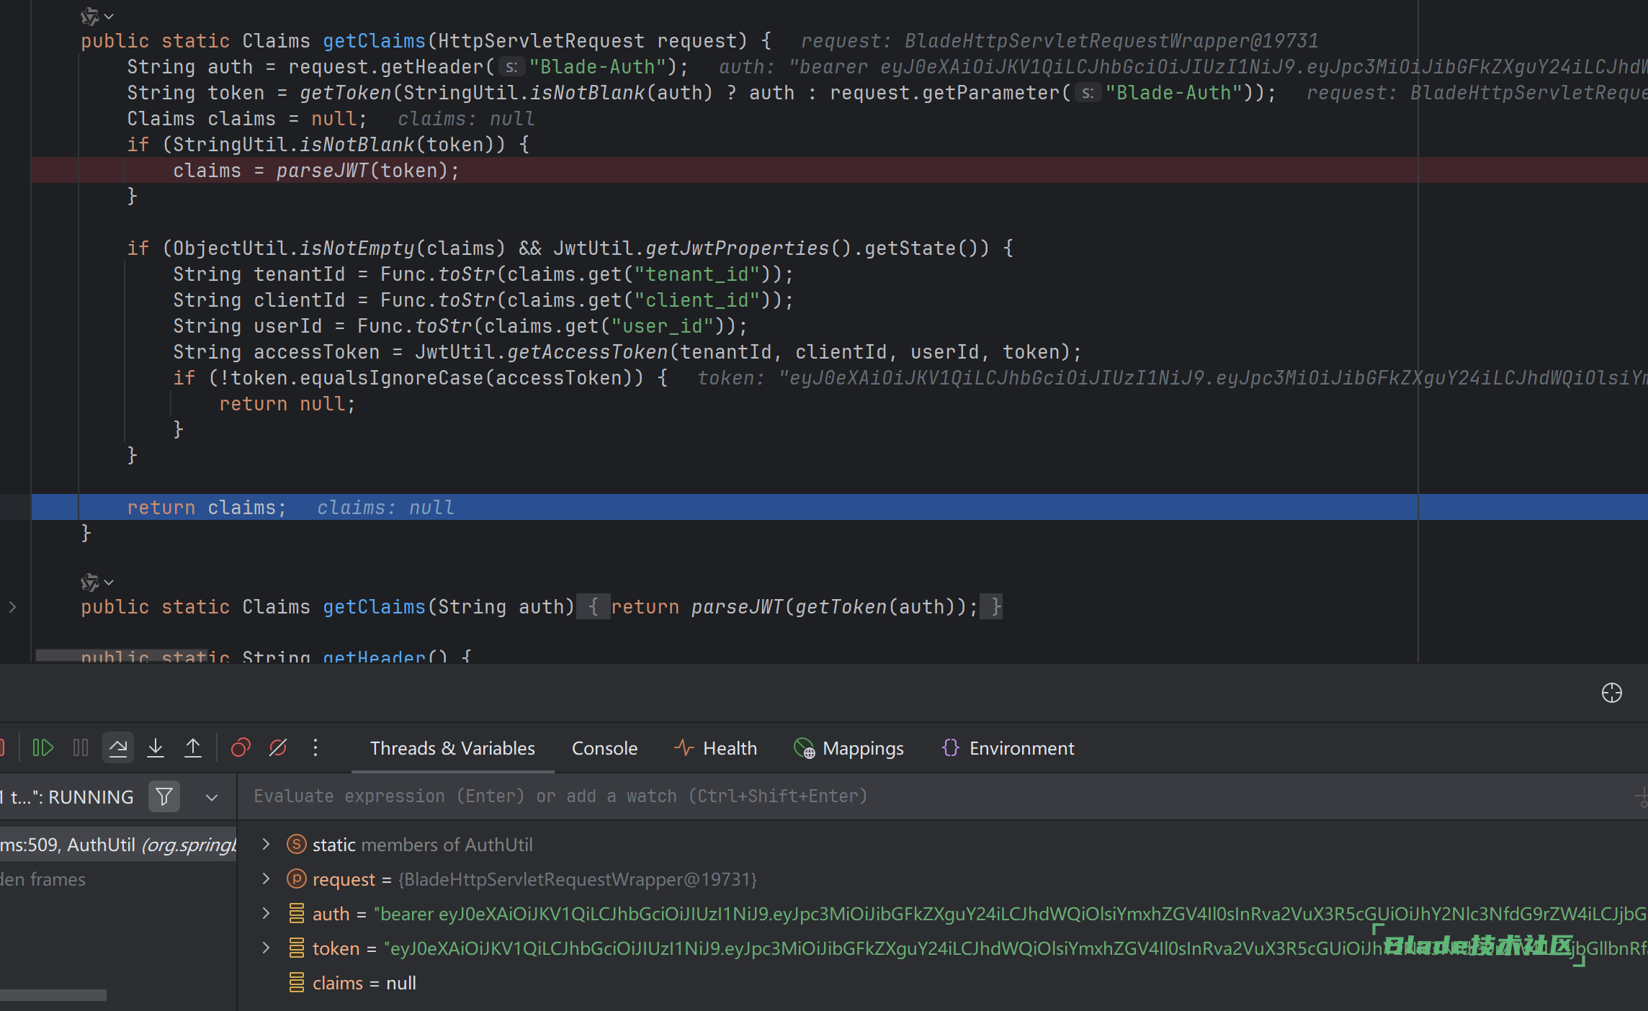This screenshot has height=1011, width=1648.
Task: Expand the token variable node
Action: [266, 948]
